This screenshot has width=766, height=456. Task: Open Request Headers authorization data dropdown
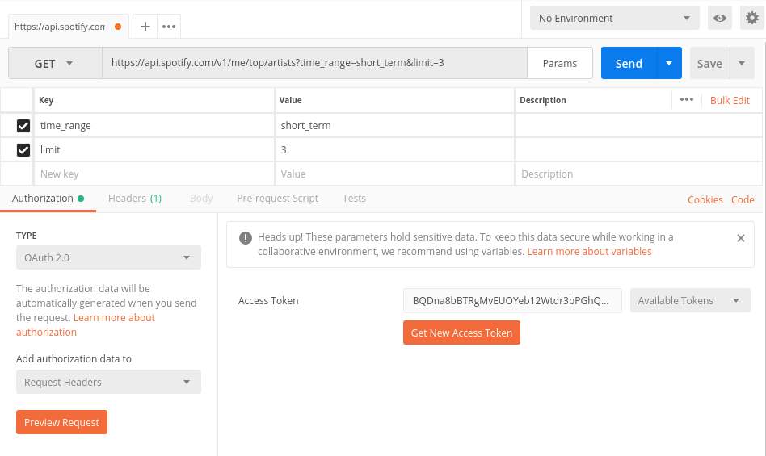[x=108, y=382]
